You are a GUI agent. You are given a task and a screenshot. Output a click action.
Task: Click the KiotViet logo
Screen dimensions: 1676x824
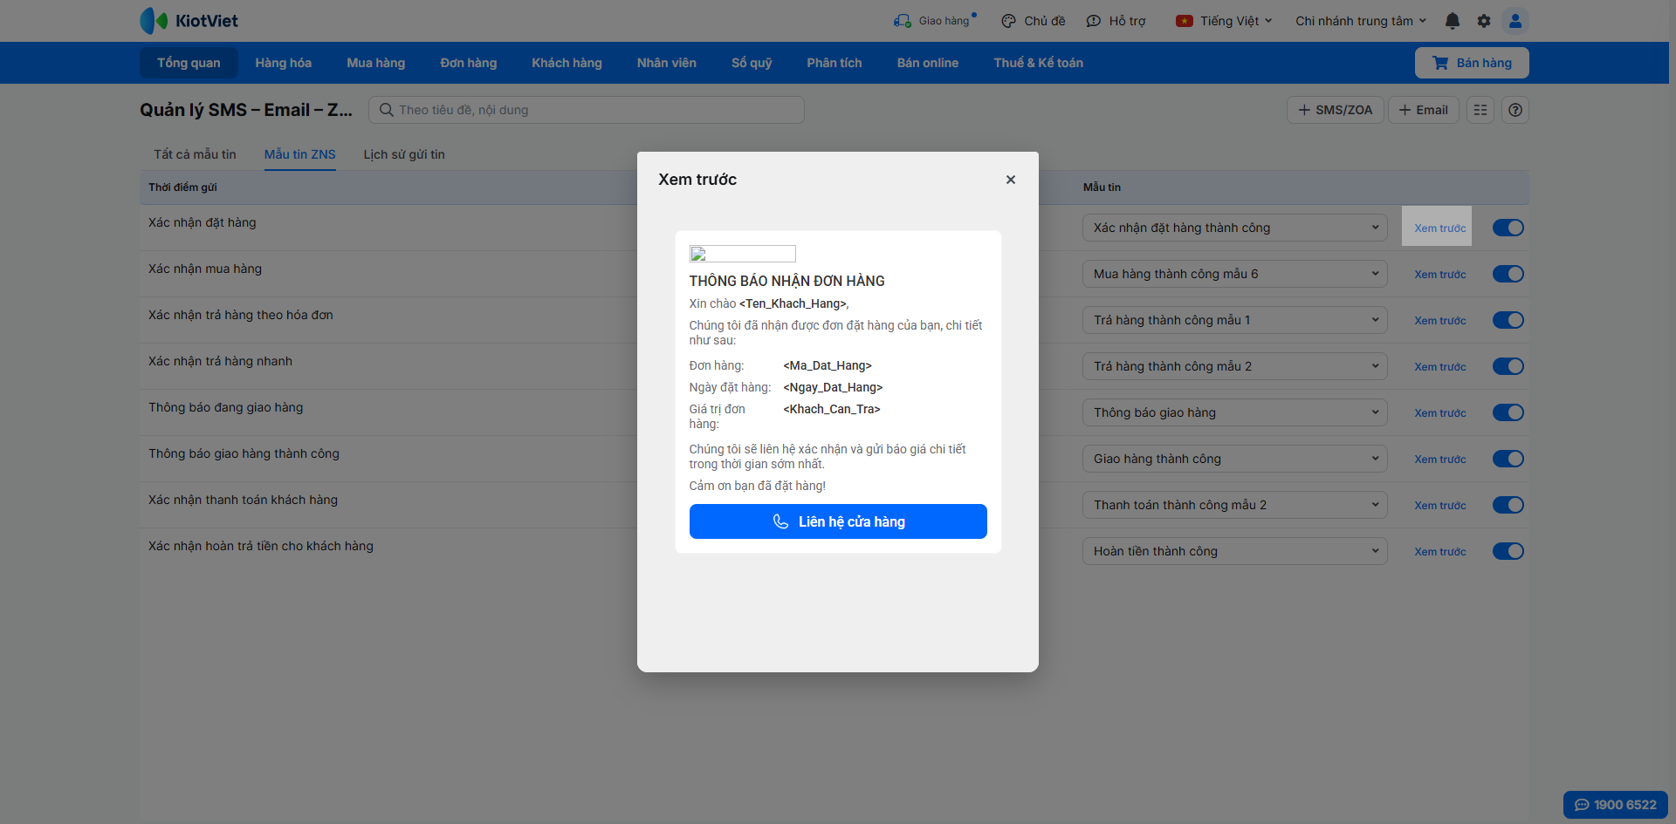pos(189,21)
